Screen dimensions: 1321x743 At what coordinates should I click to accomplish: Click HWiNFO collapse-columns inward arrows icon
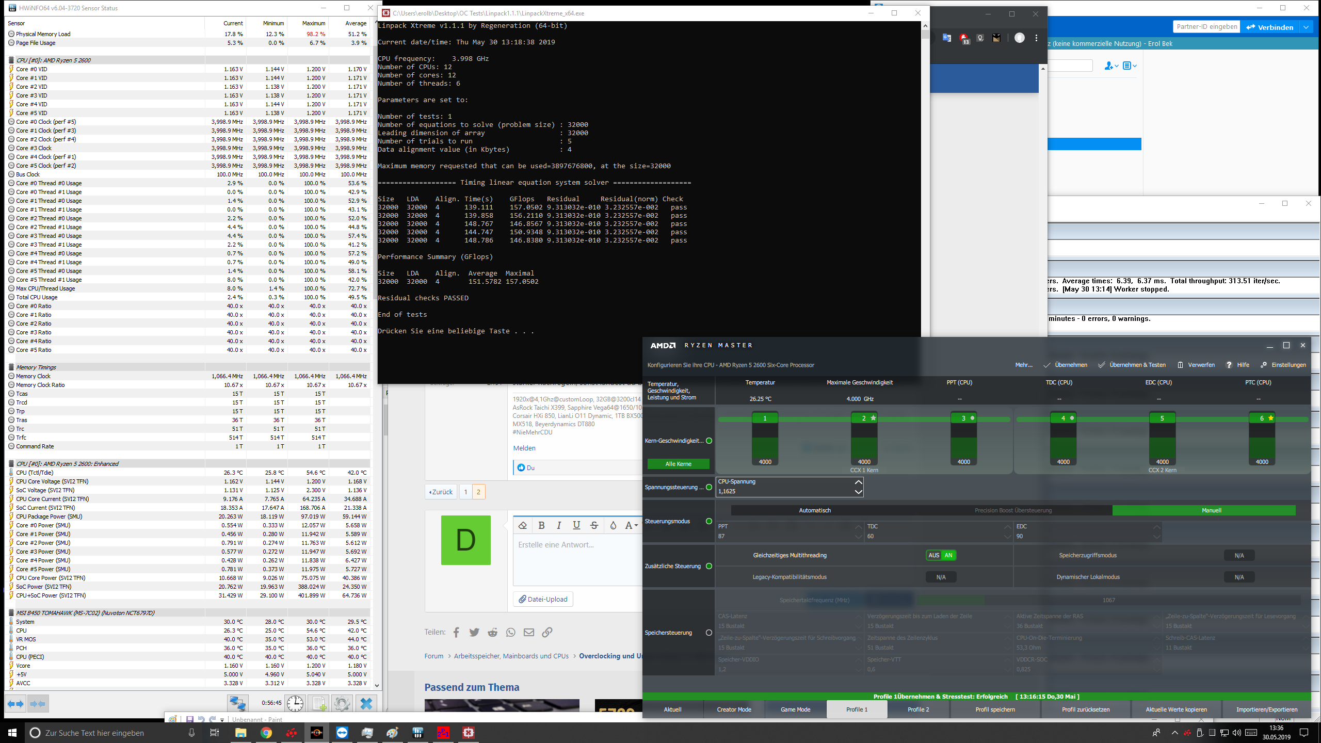(38, 703)
